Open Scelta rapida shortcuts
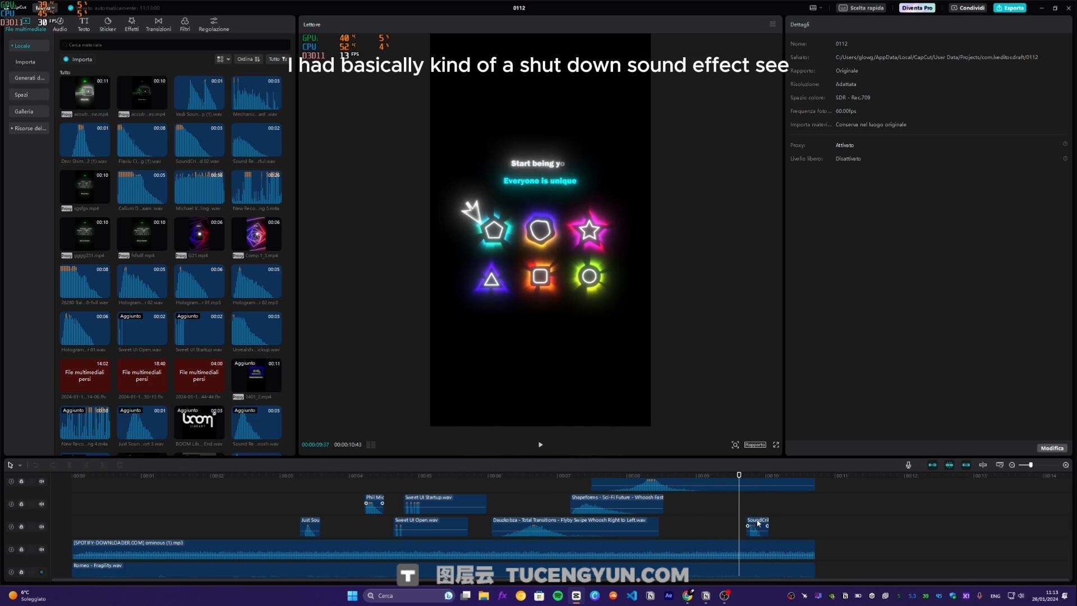 (862, 8)
